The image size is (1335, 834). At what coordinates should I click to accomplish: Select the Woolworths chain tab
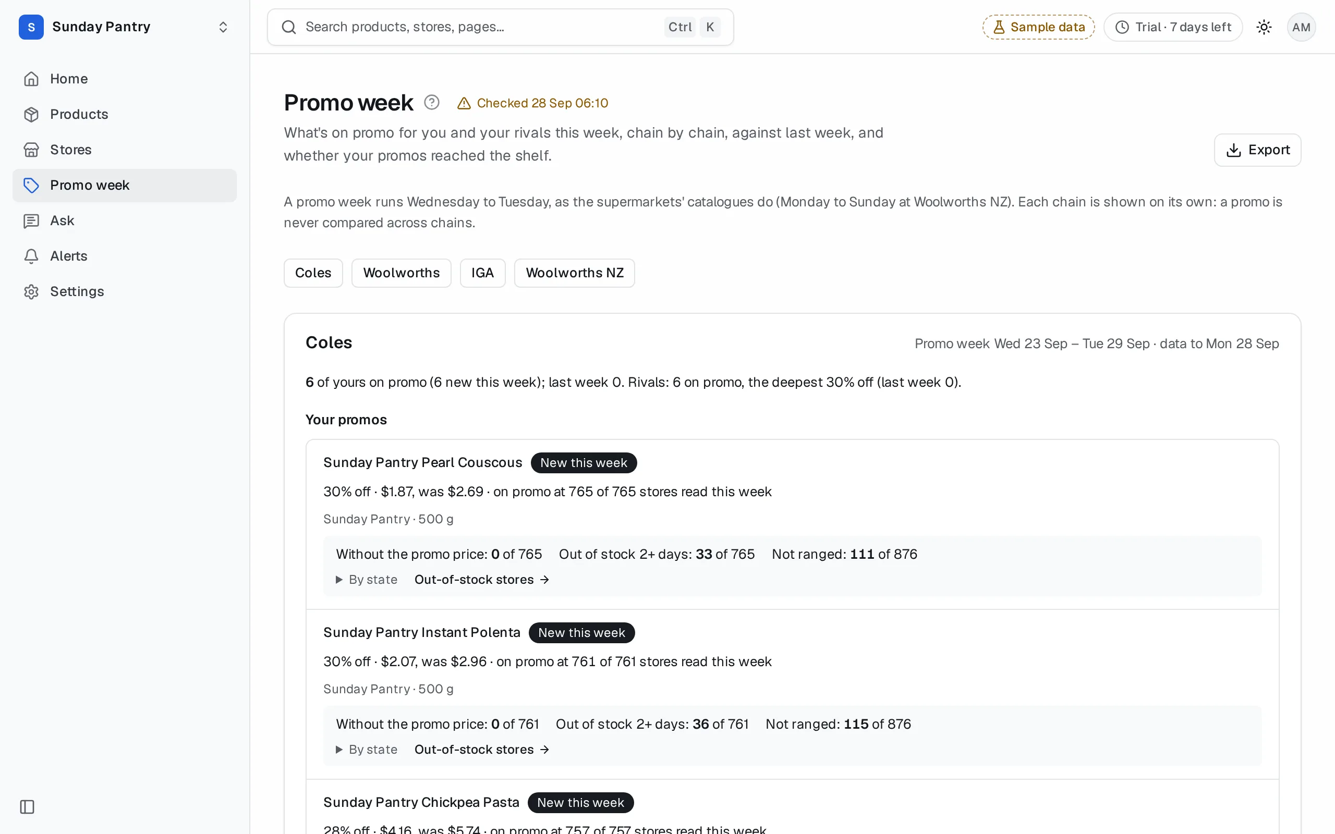point(401,273)
